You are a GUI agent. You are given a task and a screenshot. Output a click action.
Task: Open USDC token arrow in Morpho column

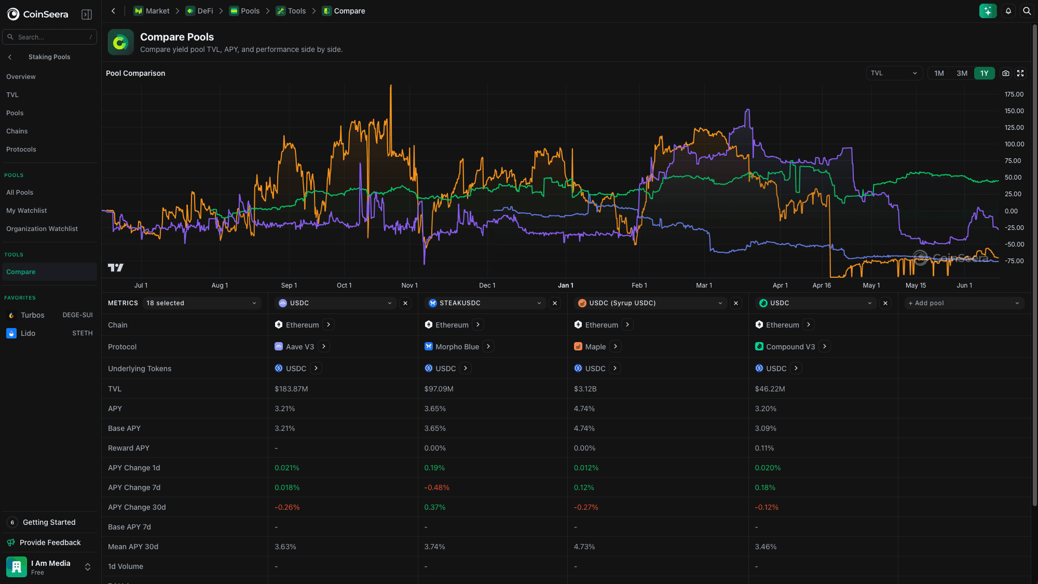[466, 368]
